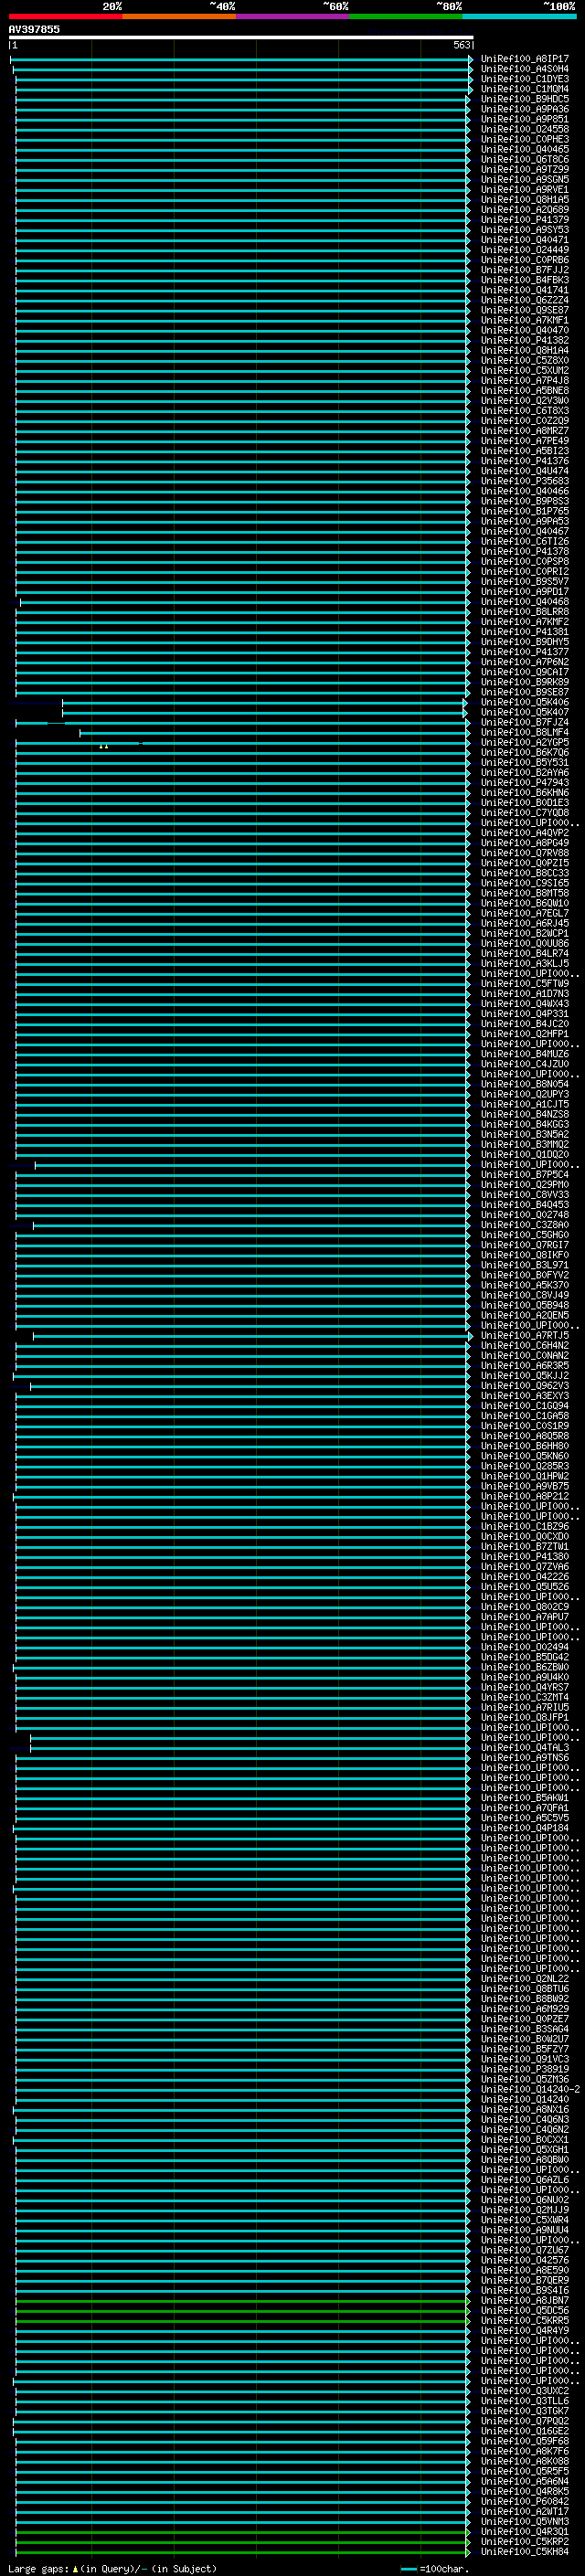Open hit UniRef100_A8IP17

coord(524,59)
